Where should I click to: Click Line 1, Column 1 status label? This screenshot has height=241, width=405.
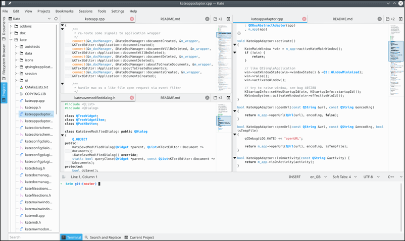pyautogui.click(x=84, y=177)
